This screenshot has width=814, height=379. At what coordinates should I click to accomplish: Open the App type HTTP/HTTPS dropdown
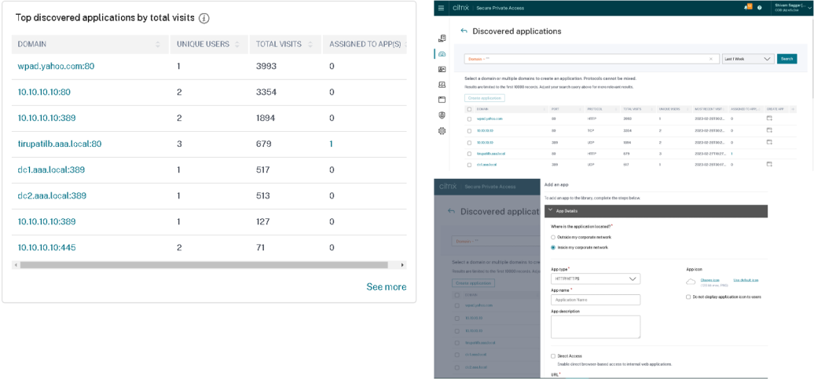point(596,279)
